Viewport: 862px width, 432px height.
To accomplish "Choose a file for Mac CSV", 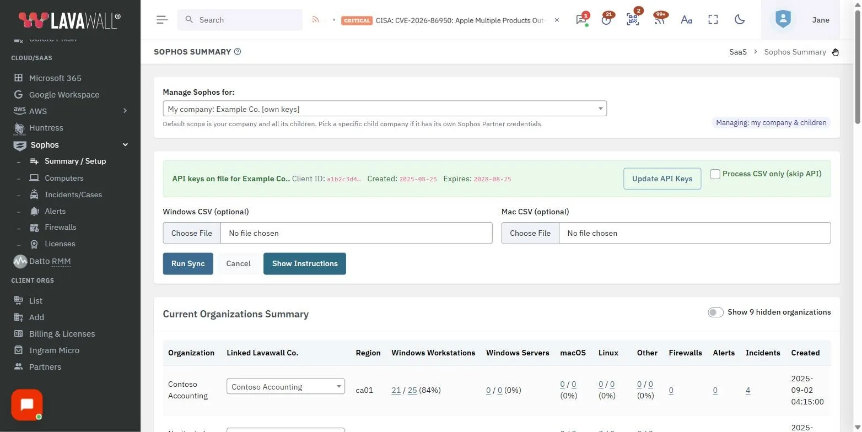I will 530,233.
